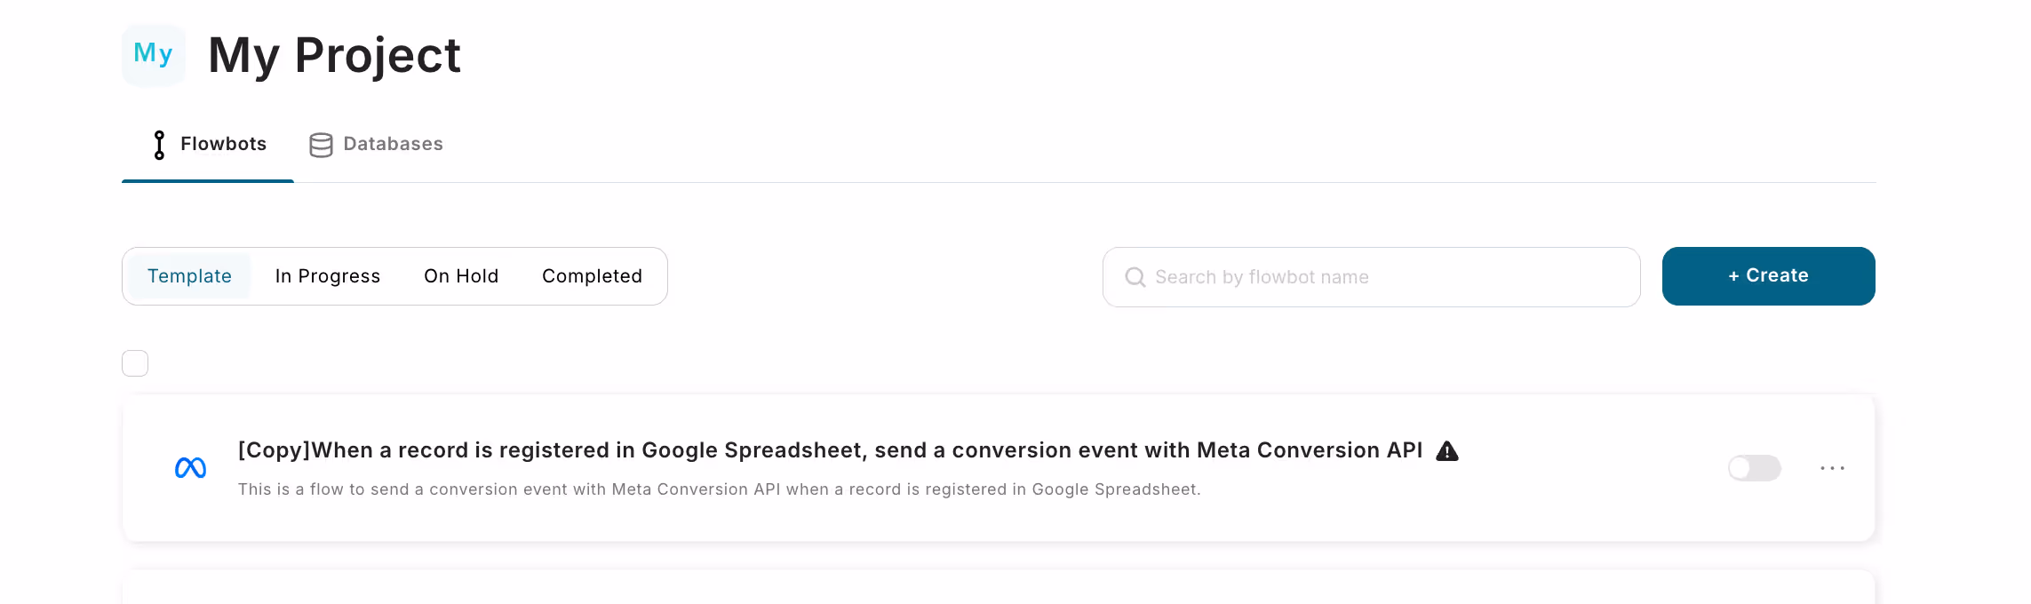Click the Search by flowbot name field
Screen dimensions: 2031x604
[x=1371, y=277]
